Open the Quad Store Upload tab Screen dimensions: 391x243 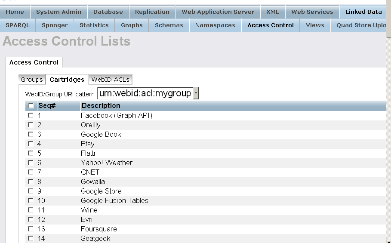point(360,25)
